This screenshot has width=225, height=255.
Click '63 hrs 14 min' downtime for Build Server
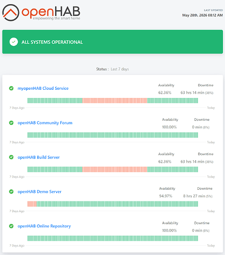(x=192, y=162)
